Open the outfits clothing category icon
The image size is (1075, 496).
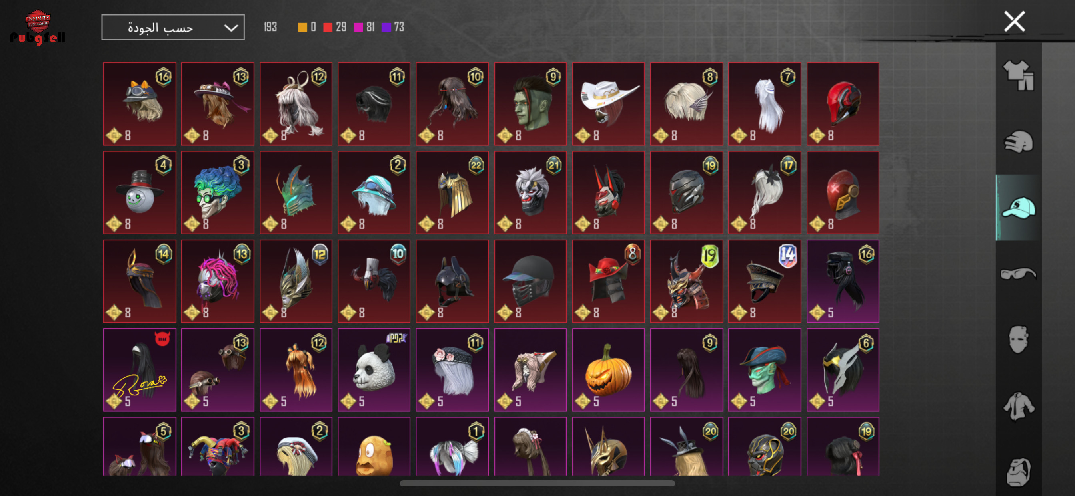tap(1019, 75)
